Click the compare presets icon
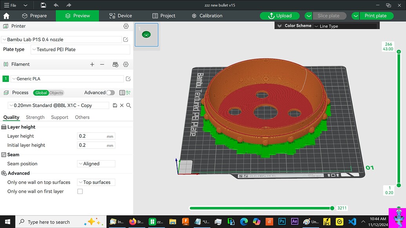The width and height of the screenshot is (406, 228). (128, 92)
